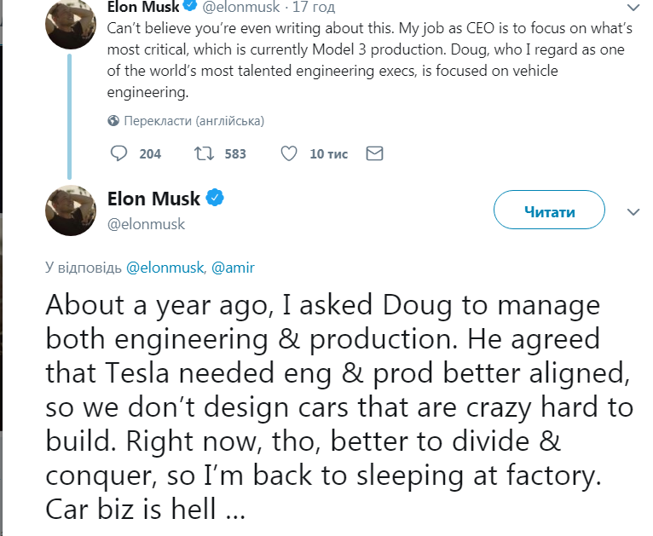The width and height of the screenshot is (653, 536).
Task: Click the globe icon beside Перекласти
Action: coord(113,120)
